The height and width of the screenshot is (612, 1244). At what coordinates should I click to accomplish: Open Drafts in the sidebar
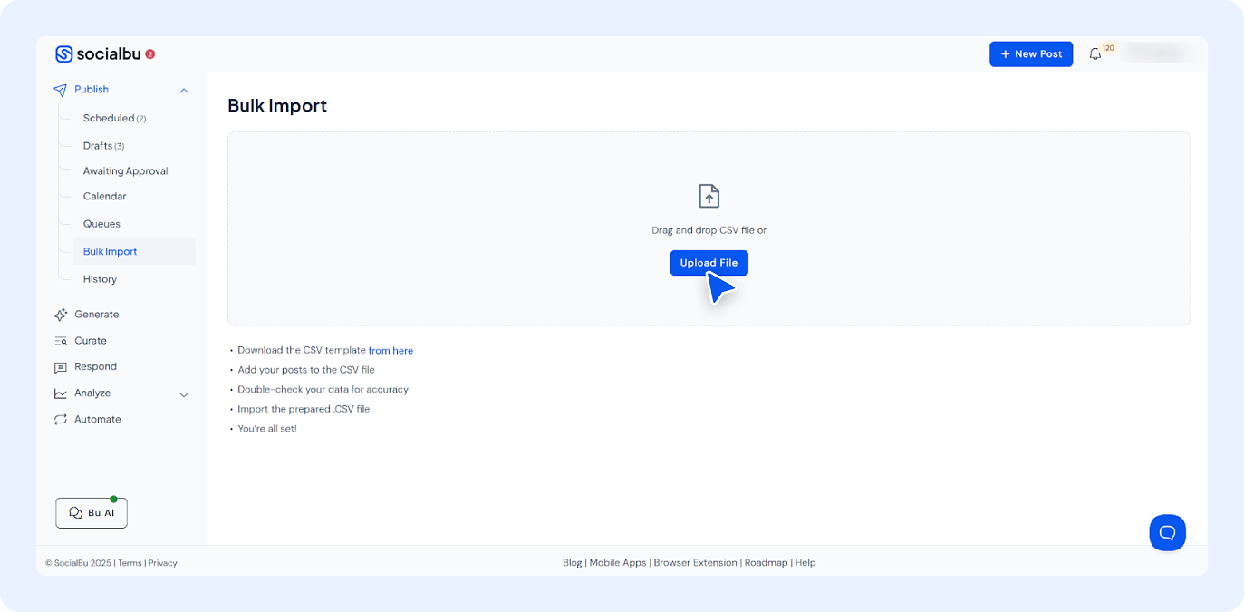click(98, 146)
